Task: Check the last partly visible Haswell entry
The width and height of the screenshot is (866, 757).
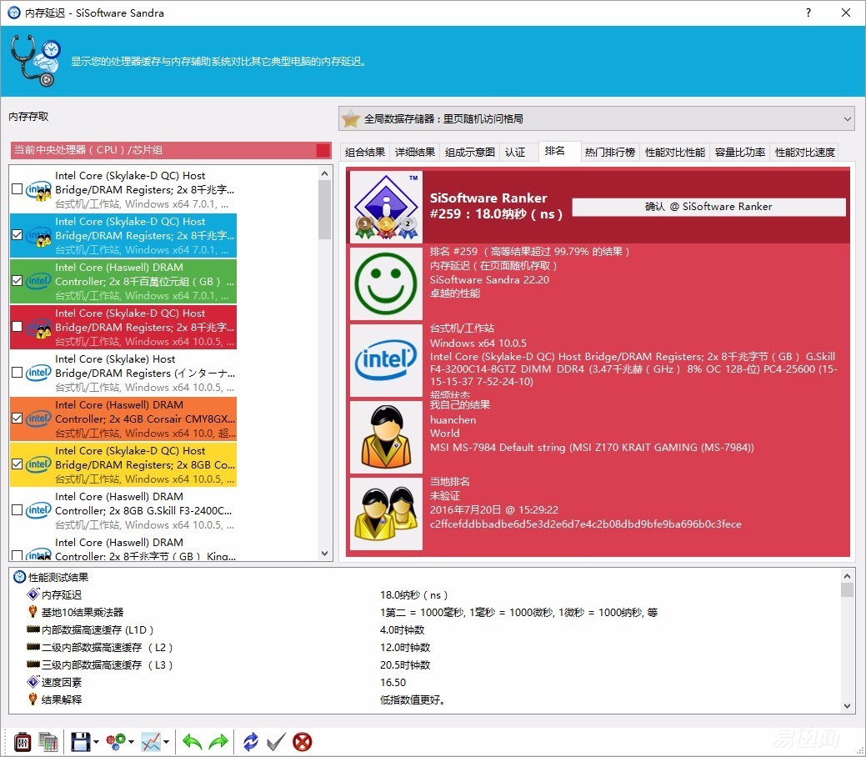Action: tap(18, 554)
